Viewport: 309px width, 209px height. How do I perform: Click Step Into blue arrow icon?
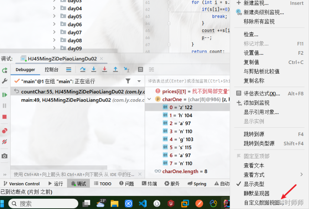[94, 69]
